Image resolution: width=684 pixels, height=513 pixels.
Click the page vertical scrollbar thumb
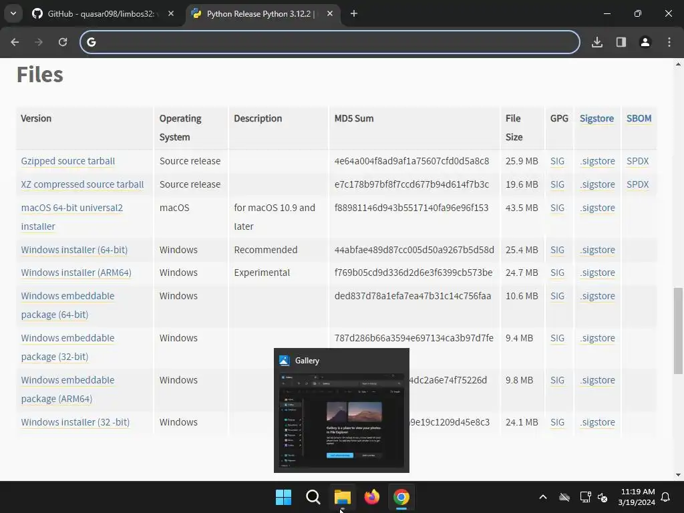(678, 331)
